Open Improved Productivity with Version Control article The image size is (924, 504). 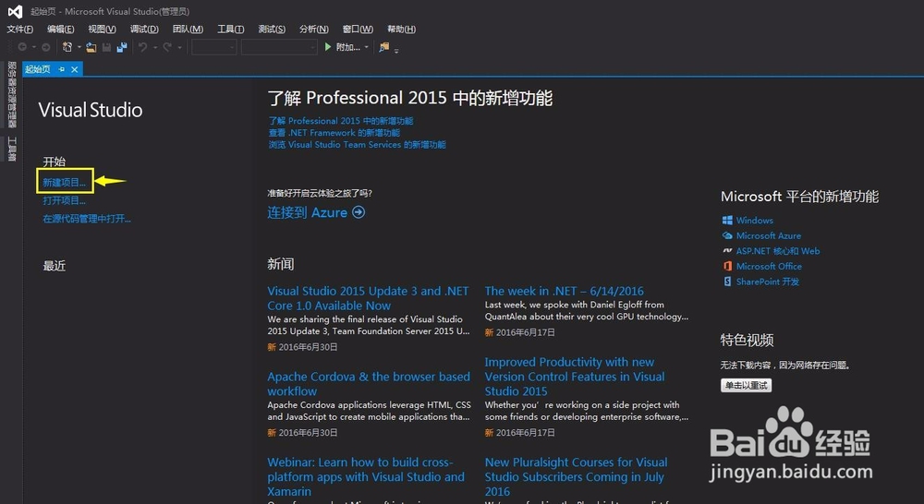click(575, 377)
